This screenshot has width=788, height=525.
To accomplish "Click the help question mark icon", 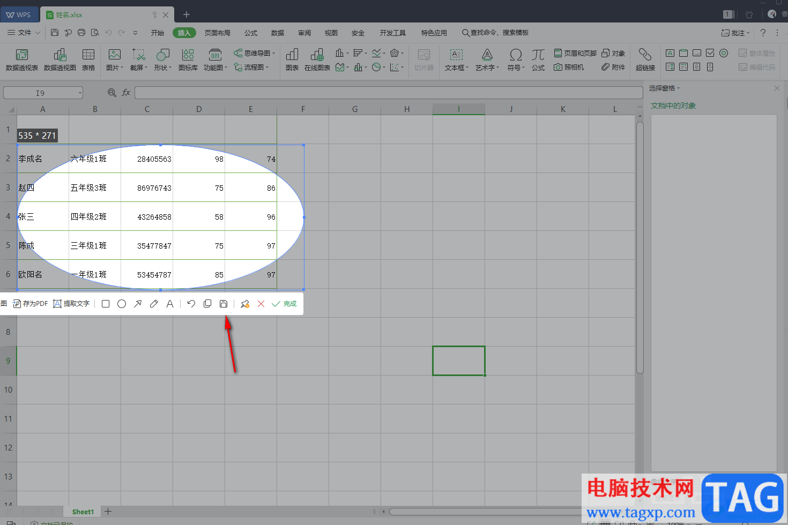I will click(x=763, y=33).
